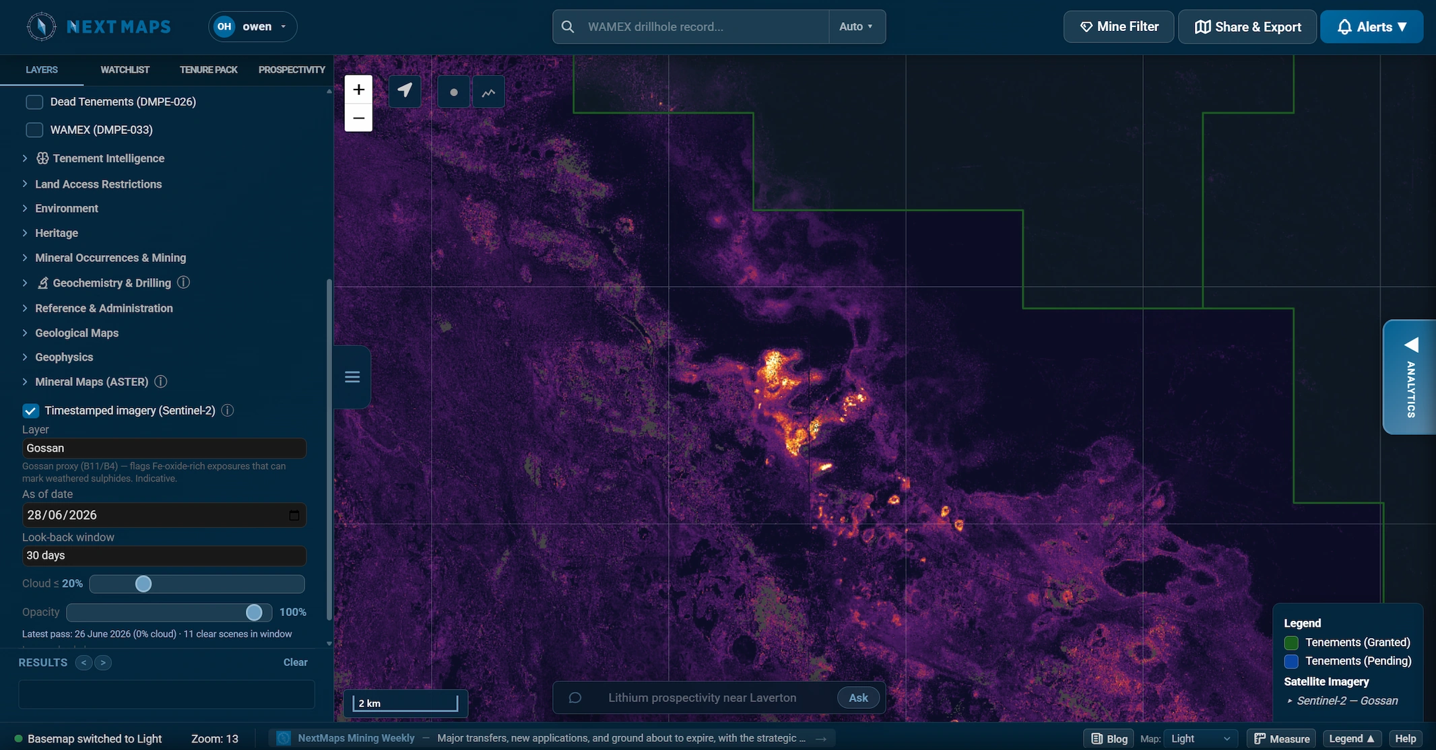Click the Ask button
Screen dimensions: 1436x750
click(858, 697)
